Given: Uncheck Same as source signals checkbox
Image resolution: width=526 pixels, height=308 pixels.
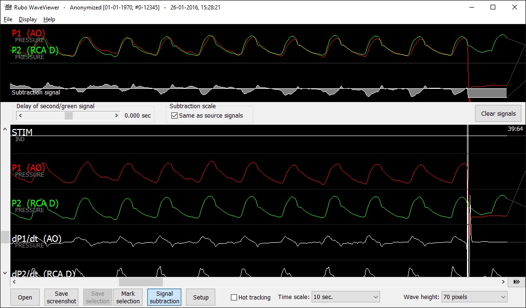Looking at the screenshot, I should tap(174, 115).
